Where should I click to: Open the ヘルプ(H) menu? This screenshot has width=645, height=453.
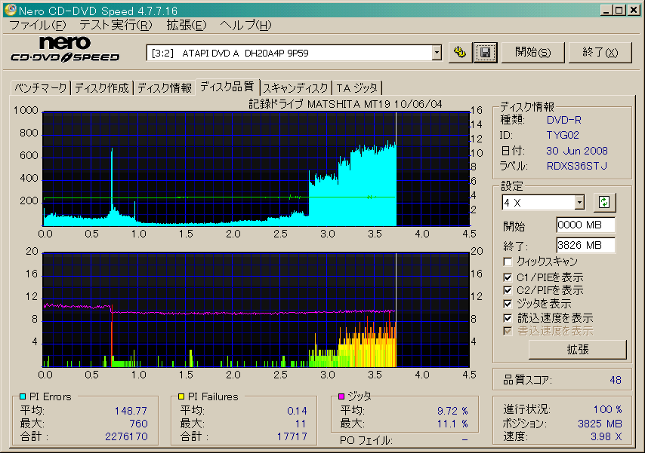(245, 26)
